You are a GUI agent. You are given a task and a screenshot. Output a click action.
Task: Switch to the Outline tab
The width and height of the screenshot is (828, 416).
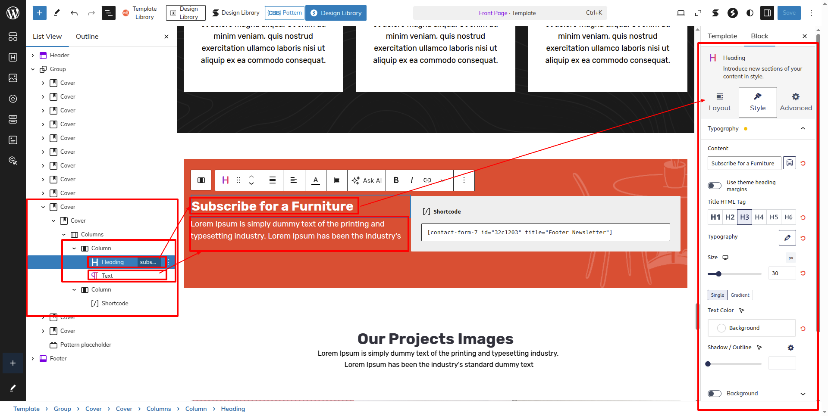[x=87, y=37]
